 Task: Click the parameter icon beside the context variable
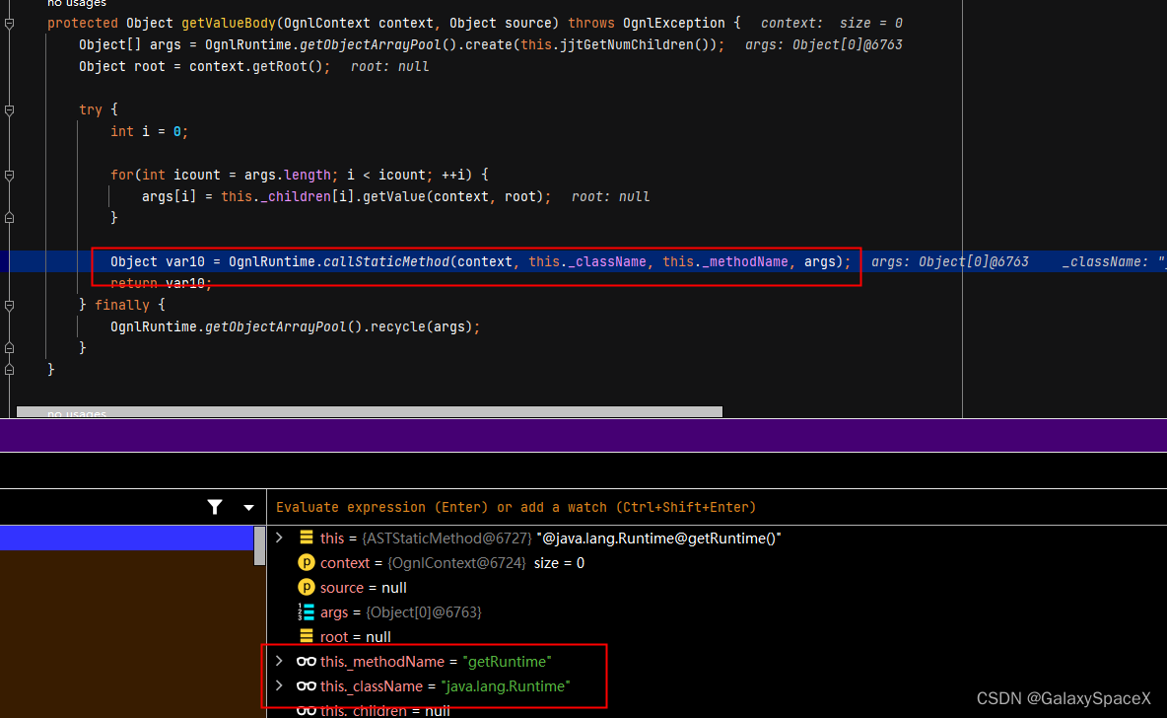pyautogui.click(x=306, y=562)
